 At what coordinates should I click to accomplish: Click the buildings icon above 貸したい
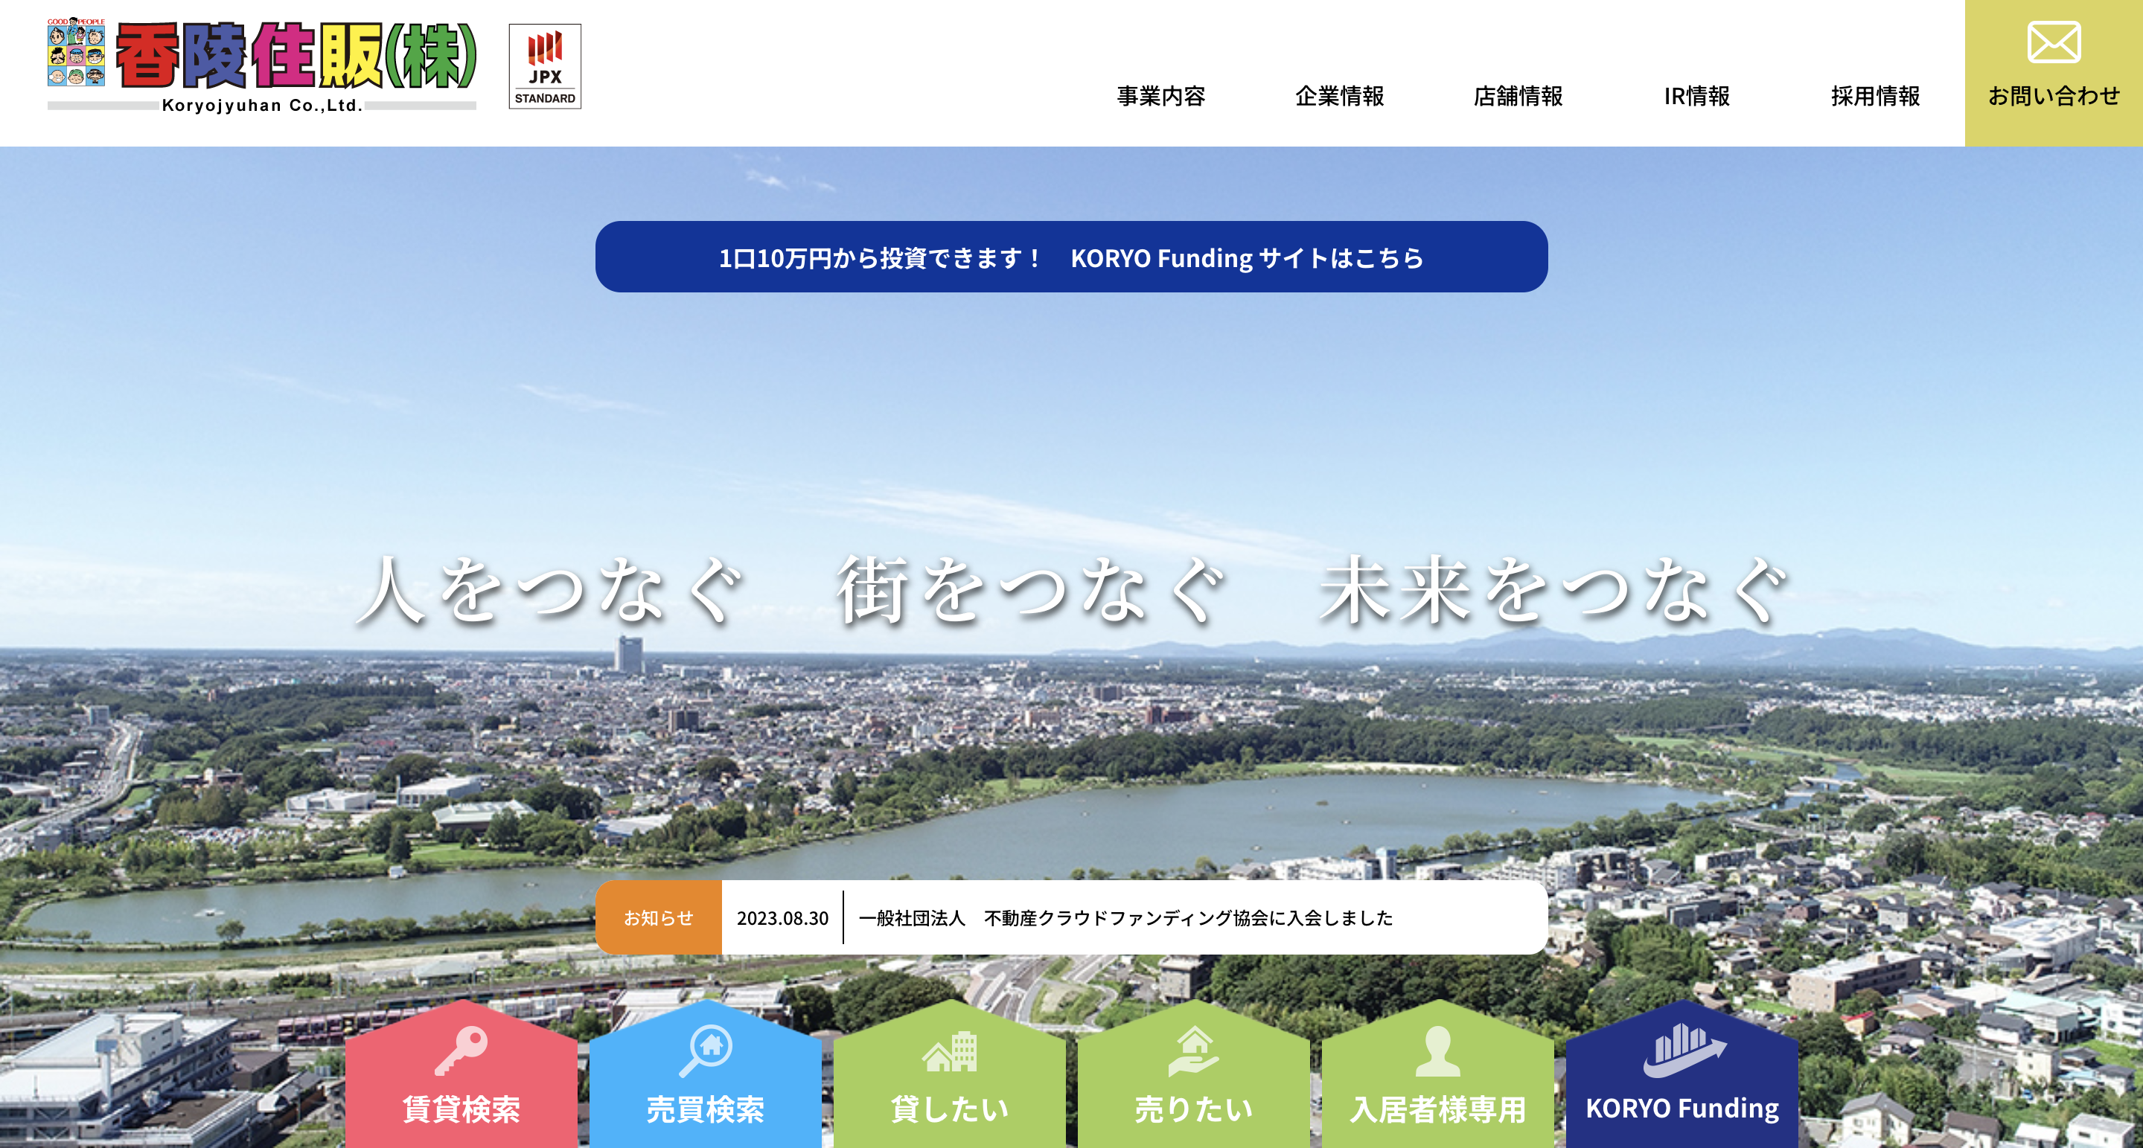(949, 1051)
